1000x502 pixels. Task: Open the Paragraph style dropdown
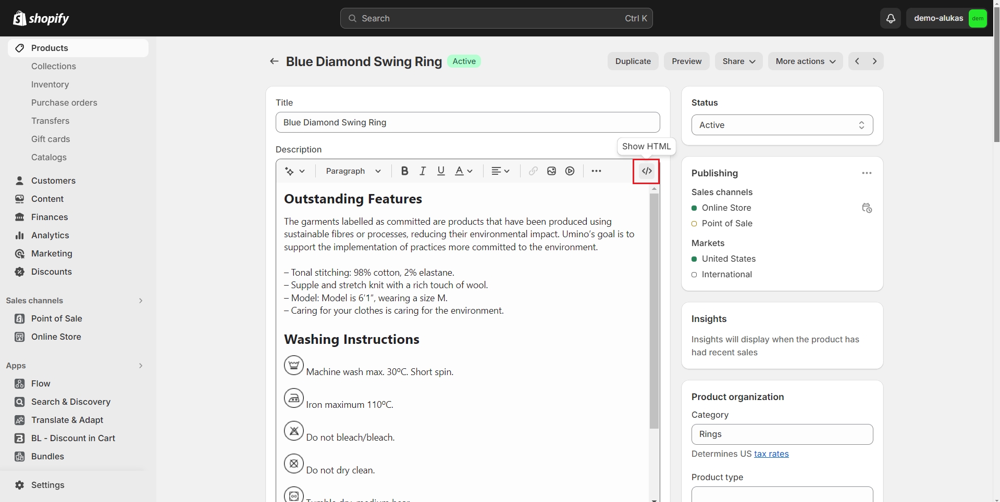tap(353, 171)
